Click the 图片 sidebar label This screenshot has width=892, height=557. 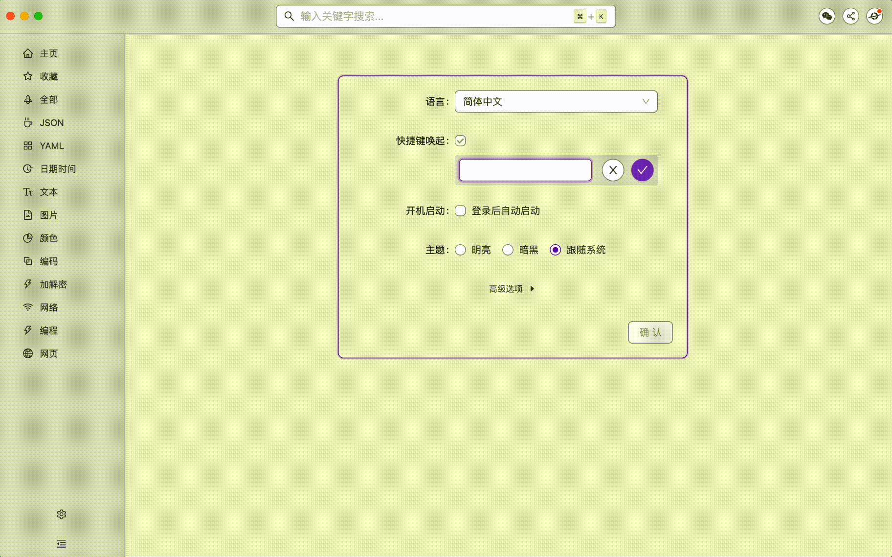click(x=49, y=215)
